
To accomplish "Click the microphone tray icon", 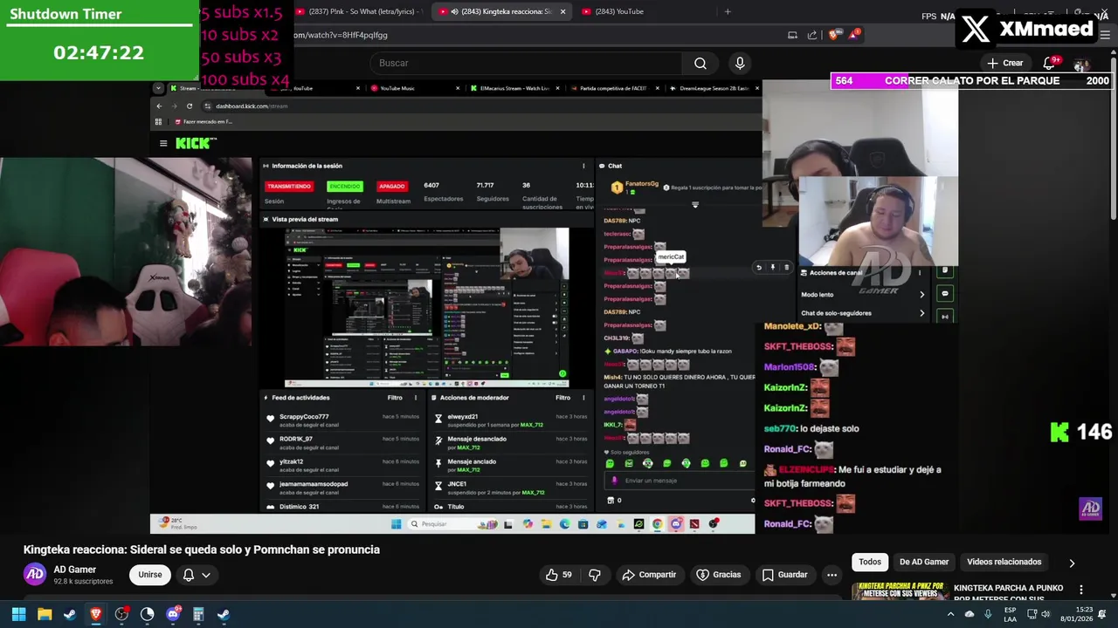I will (988, 614).
